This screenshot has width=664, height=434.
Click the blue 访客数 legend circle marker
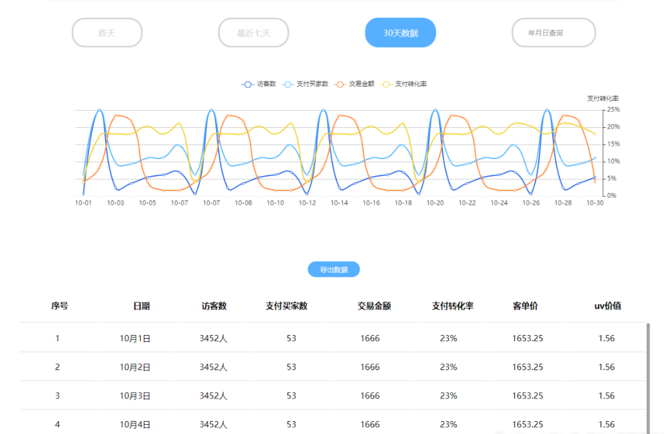point(248,84)
